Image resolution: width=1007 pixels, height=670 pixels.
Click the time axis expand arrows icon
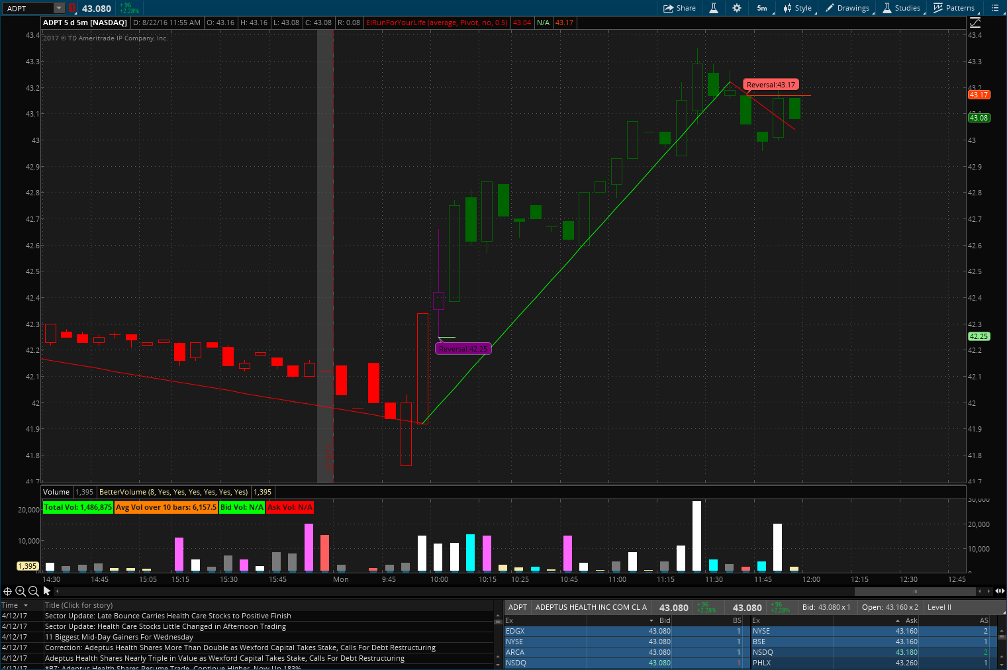1000,591
